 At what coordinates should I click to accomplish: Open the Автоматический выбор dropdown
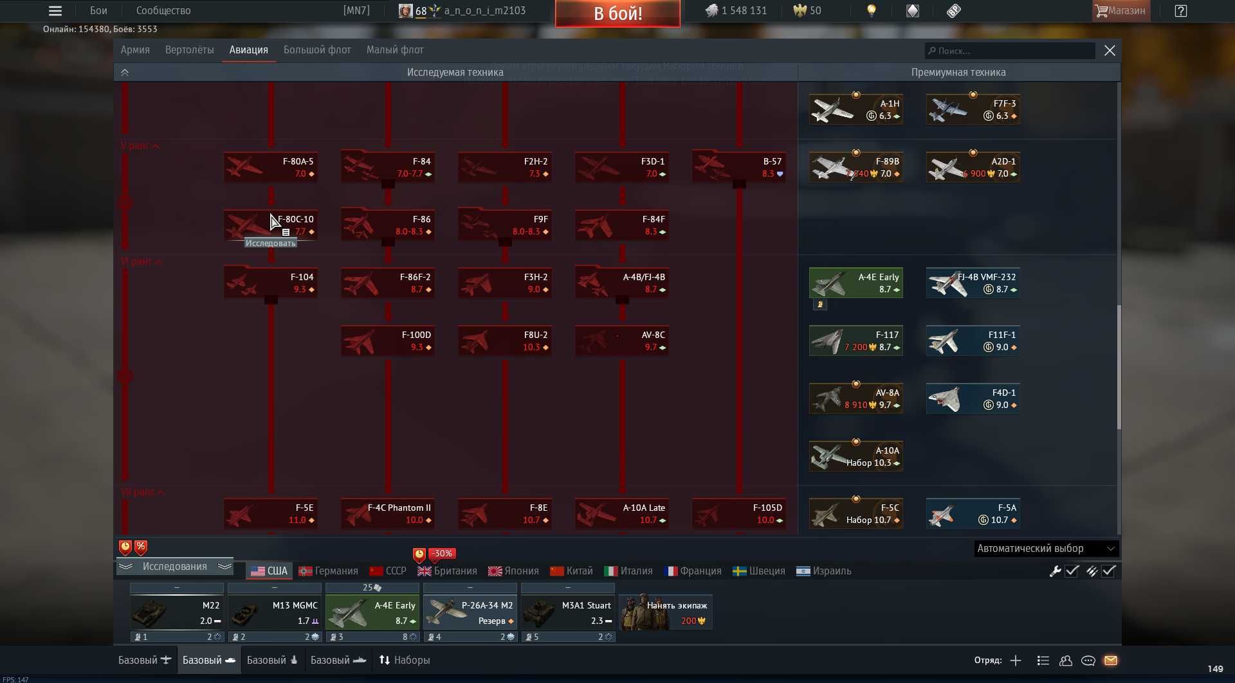pos(1046,549)
